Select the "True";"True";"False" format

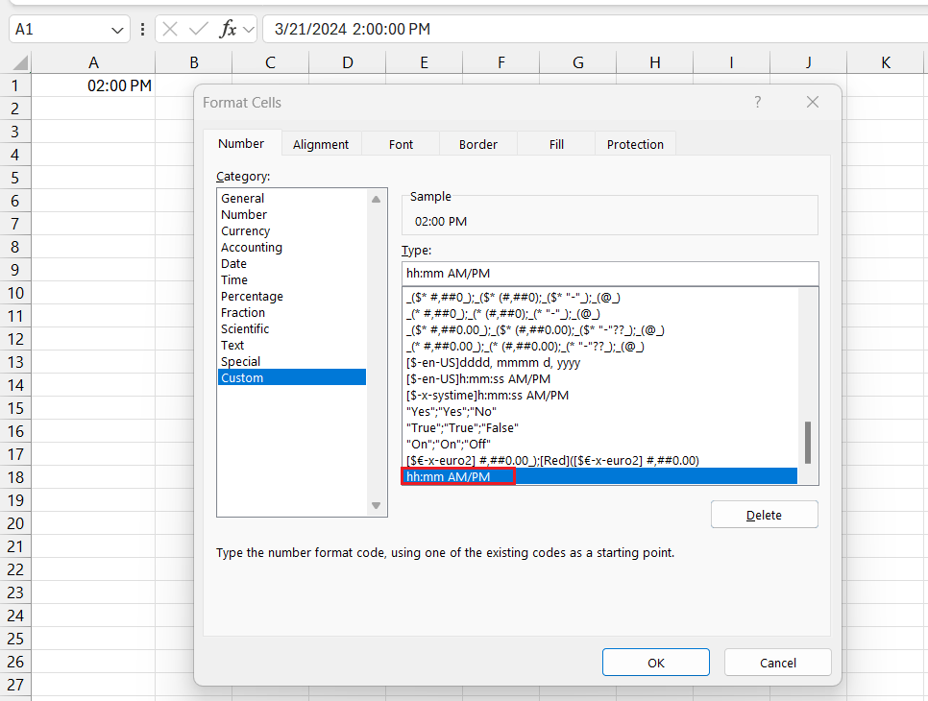600,427
